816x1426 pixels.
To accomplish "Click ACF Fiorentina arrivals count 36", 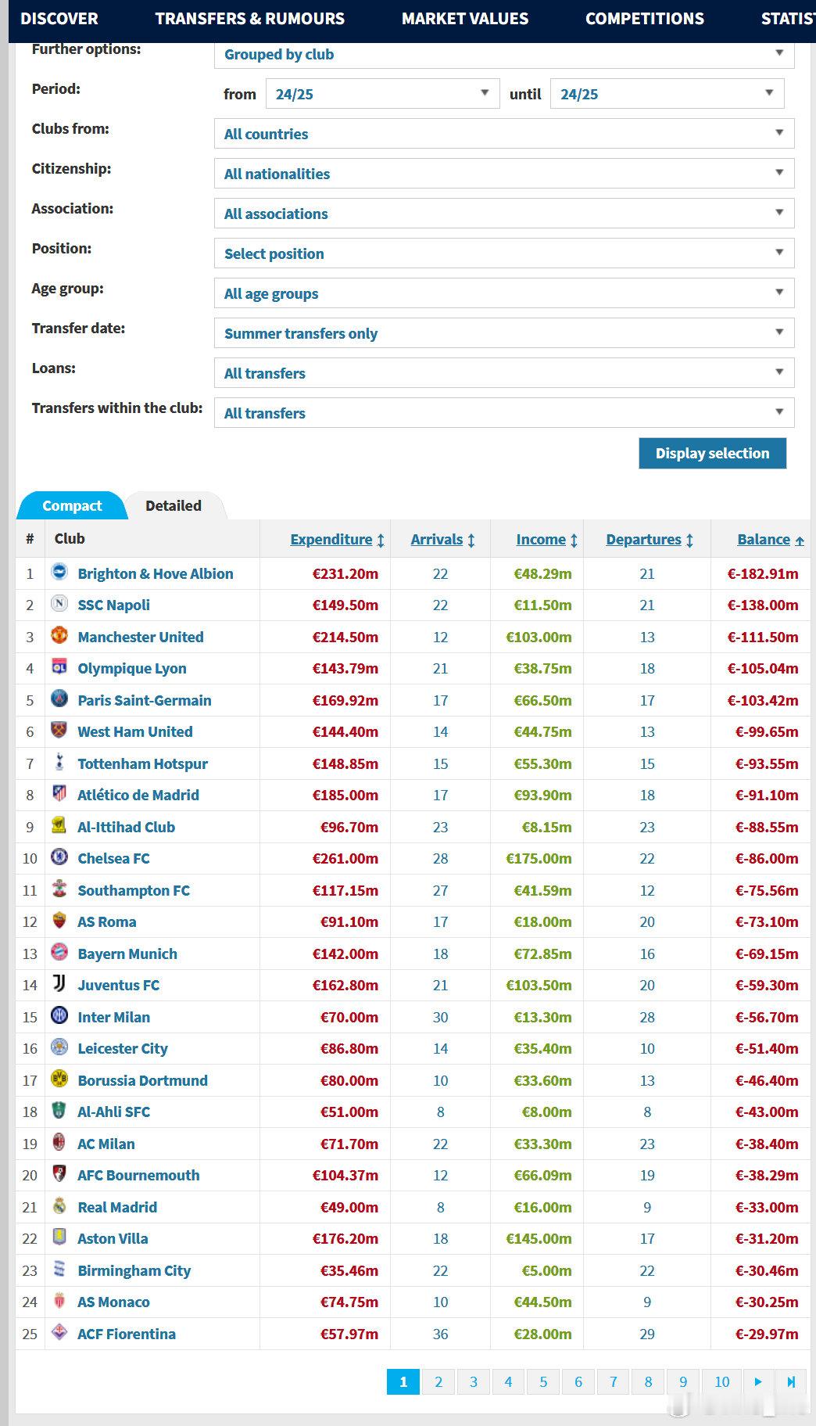I will [441, 1334].
